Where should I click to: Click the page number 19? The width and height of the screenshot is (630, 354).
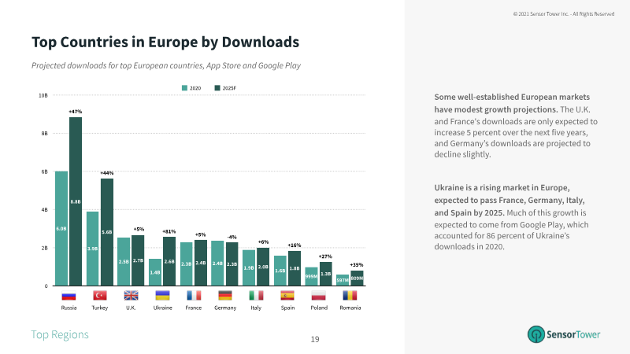point(315,339)
